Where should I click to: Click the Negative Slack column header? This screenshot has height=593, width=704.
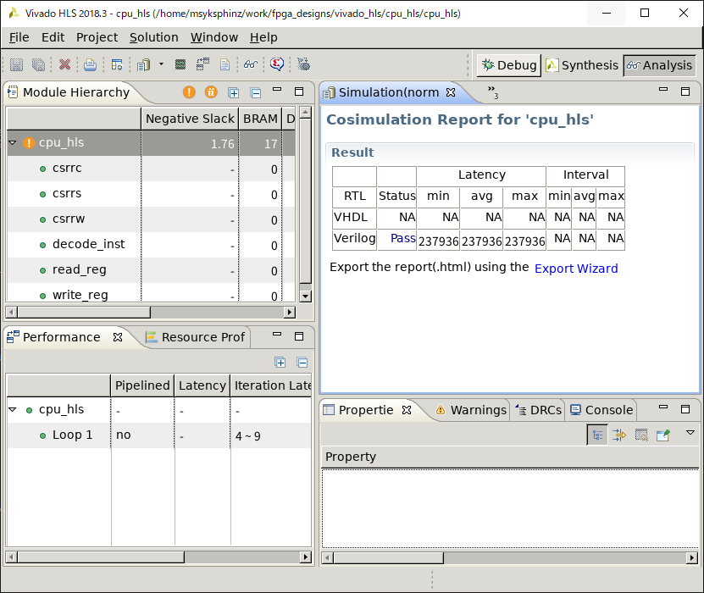[190, 119]
